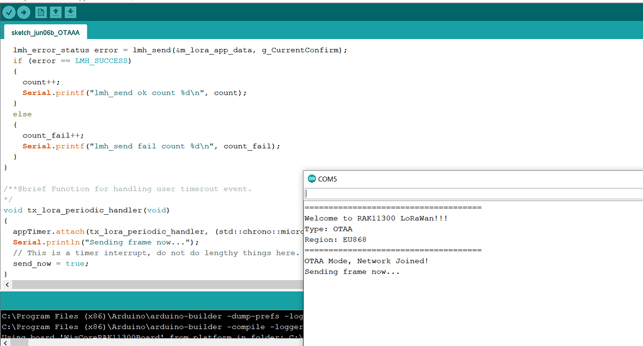This screenshot has height=346, width=643.
Task: Click the arduino-builder -compile console line
Action: (x=152, y=327)
